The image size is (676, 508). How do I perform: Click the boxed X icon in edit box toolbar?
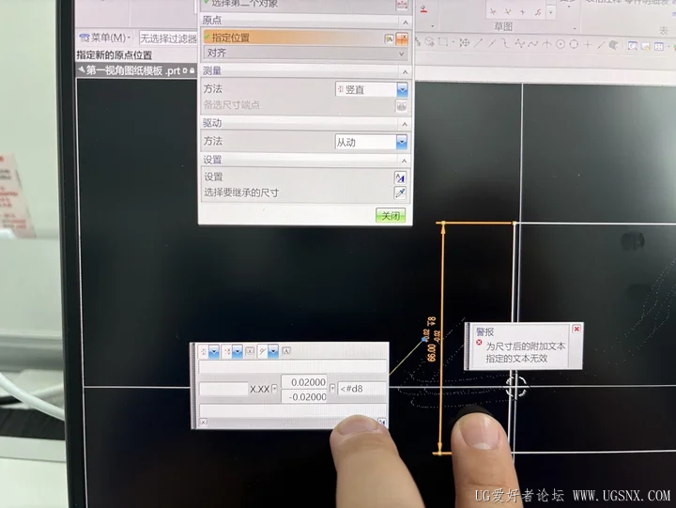point(250,351)
